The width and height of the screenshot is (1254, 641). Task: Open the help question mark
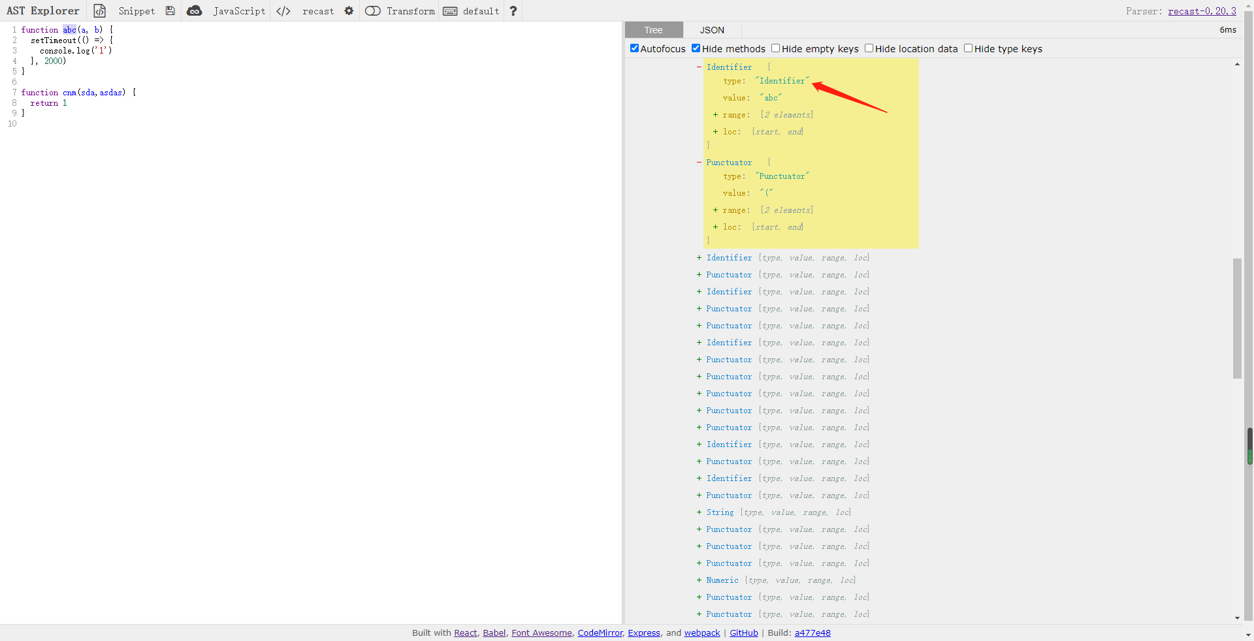coord(513,11)
